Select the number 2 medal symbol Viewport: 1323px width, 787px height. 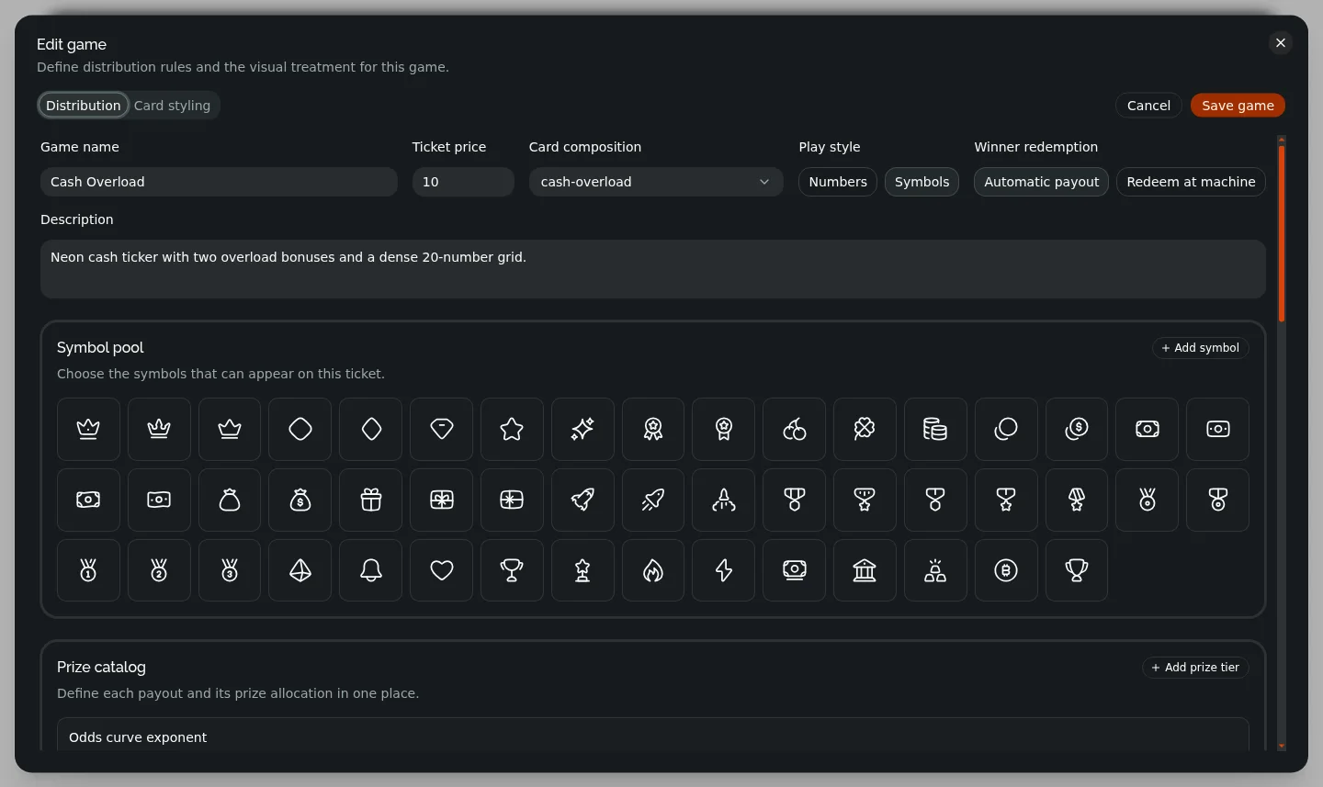pos(159,570)
